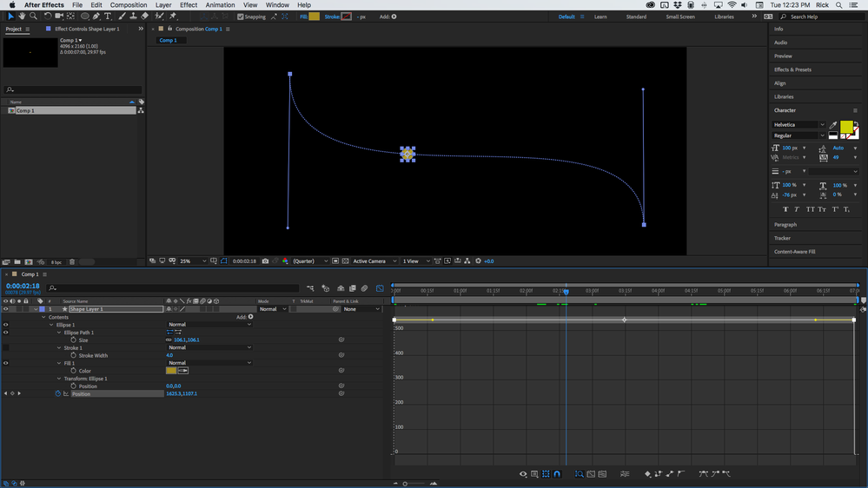Select the Zoom tool magnifier
Image resolution: width=868 pixels, height=488 pixels.
[x=33, y=16]
